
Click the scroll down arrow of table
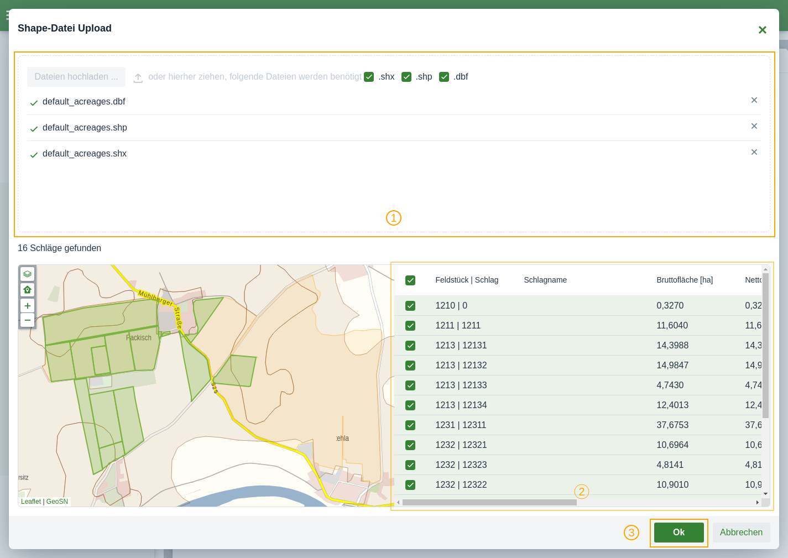[766, 494]
